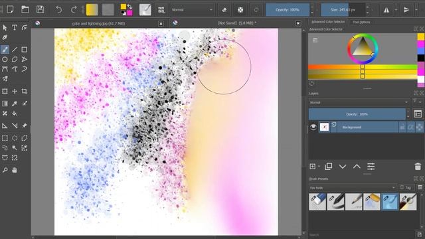Screen dimensions: 425x239
Task: Click the yellow gradient swatch in toolbar
Action: pyautogui.click(x=92, y=10)
